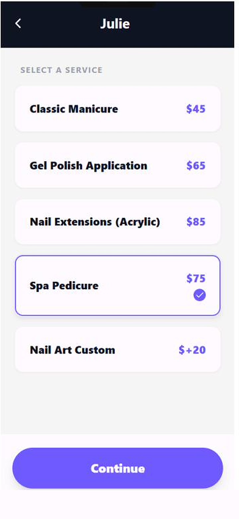Image resolution: width=239 pixels, height=519 pixels.
Task: Click the word Application in Gel Polish
Action: coord(117,166)
